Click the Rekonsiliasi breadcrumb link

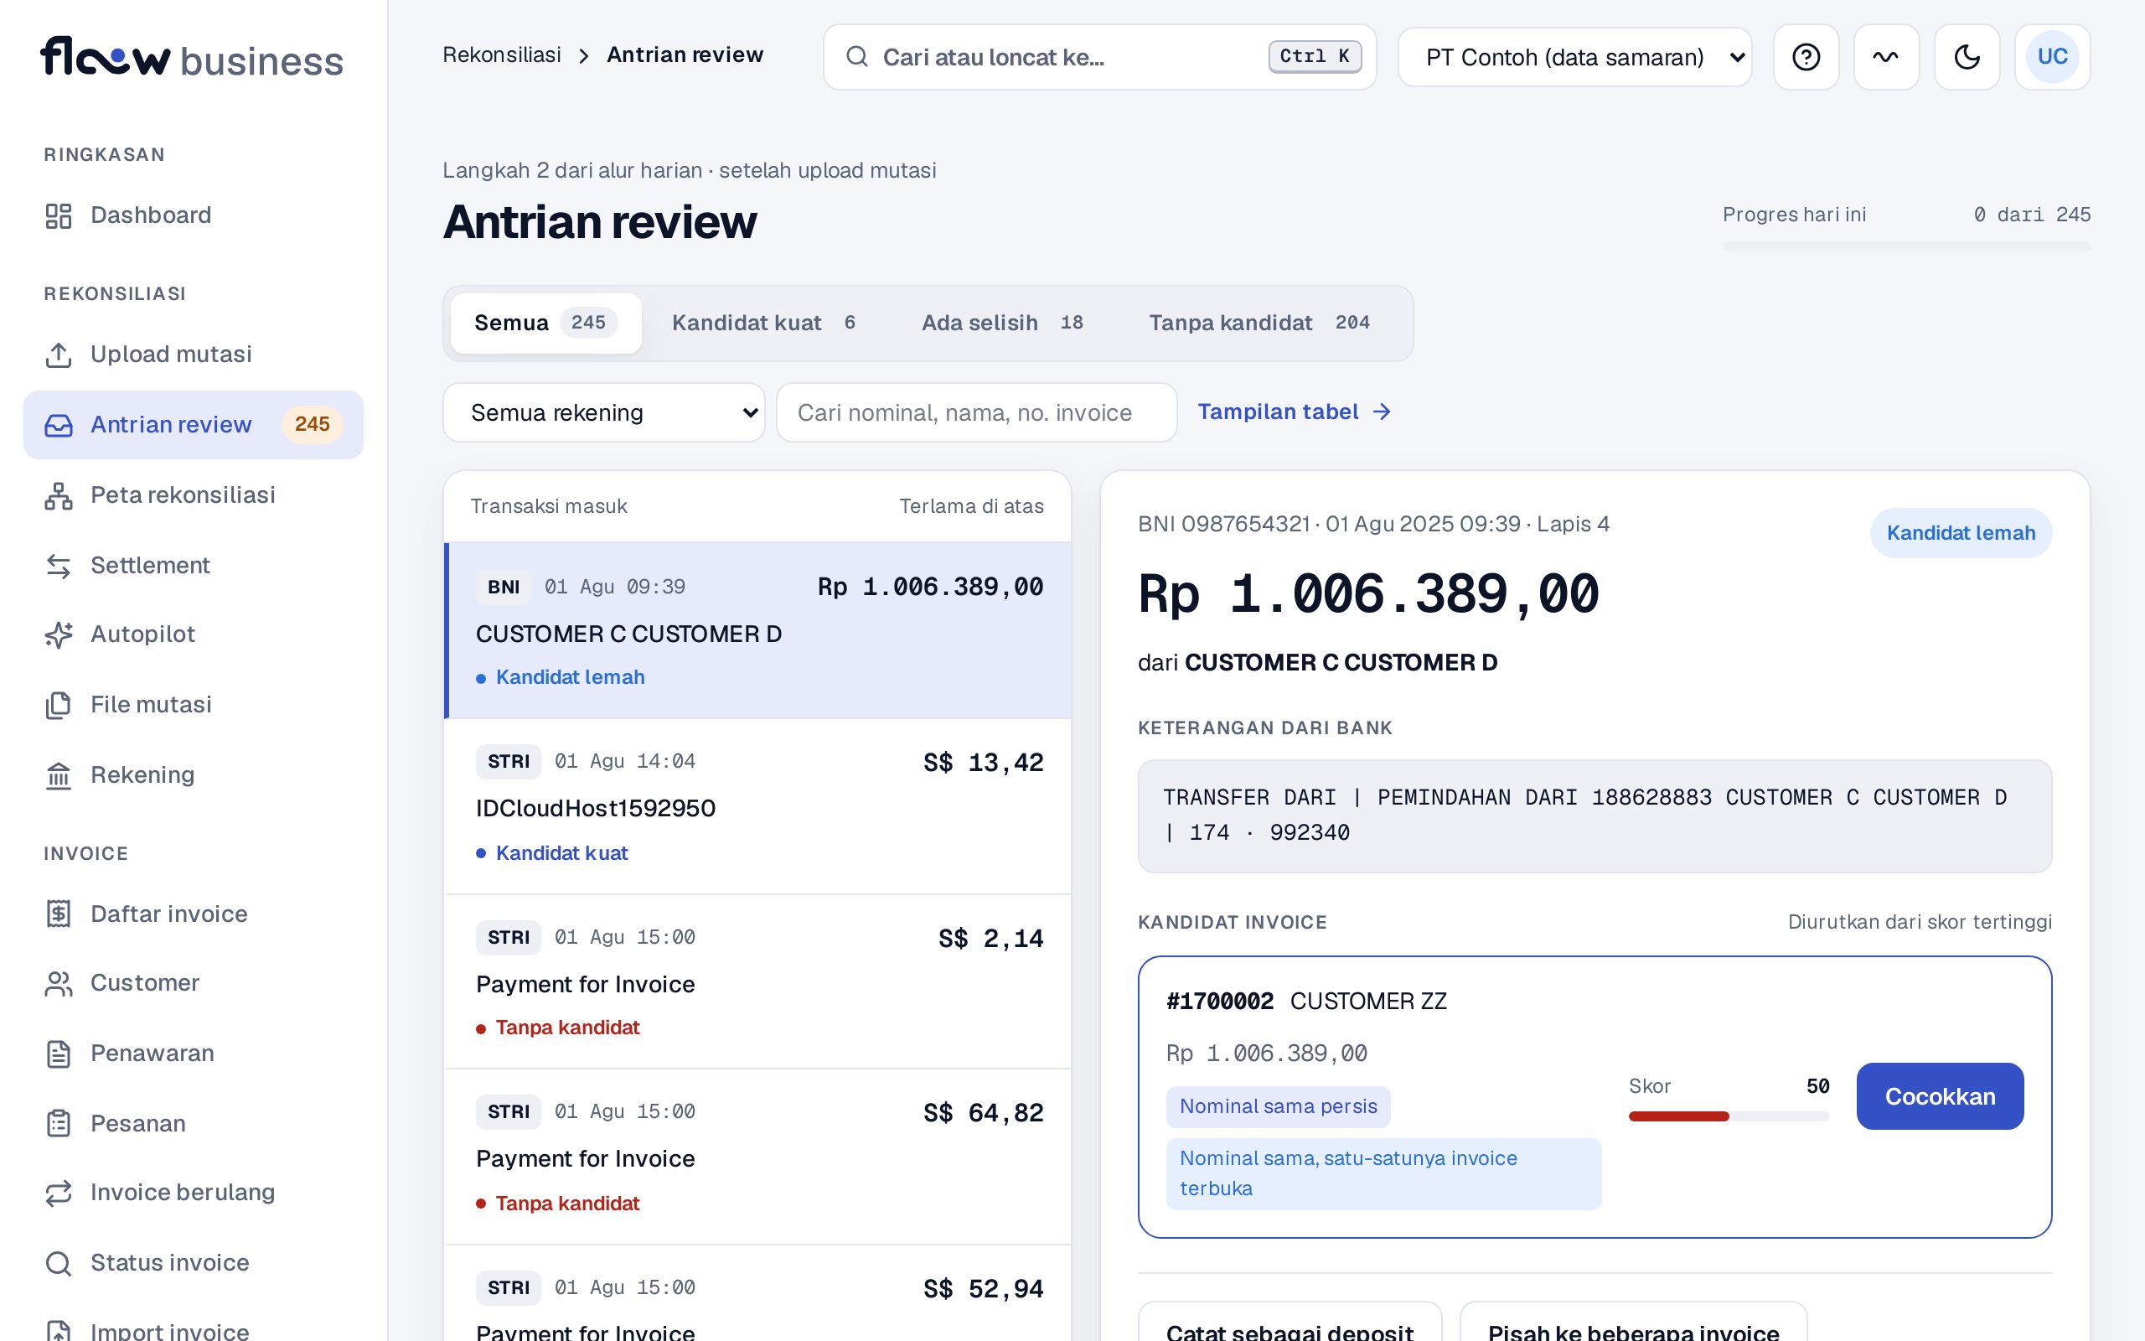[x=502, y=55]
